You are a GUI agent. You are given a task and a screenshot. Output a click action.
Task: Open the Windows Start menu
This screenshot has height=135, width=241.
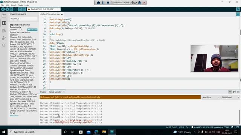(x=4, y=132)
